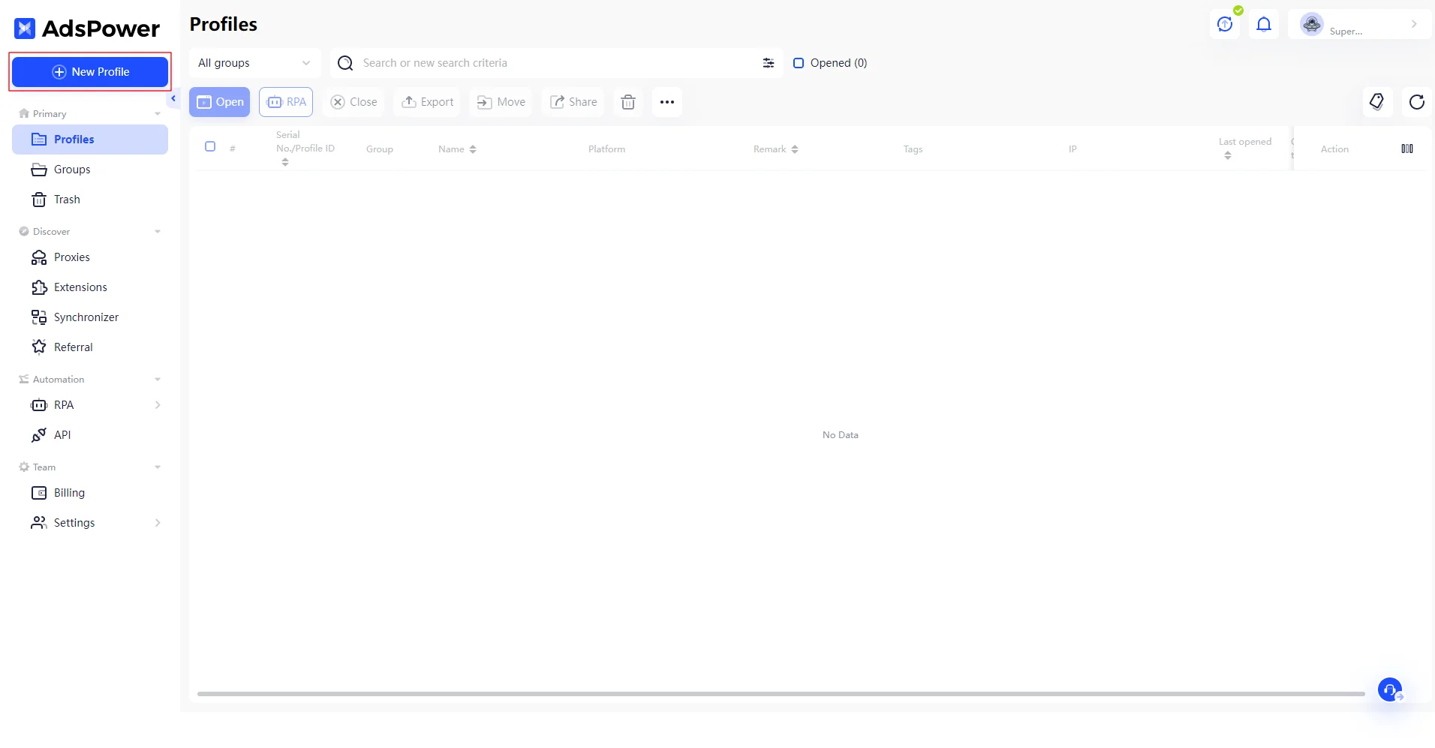Open Proxies in the sidebar
The height and width of the screenshot is (748, 1435).
point(71,257)
